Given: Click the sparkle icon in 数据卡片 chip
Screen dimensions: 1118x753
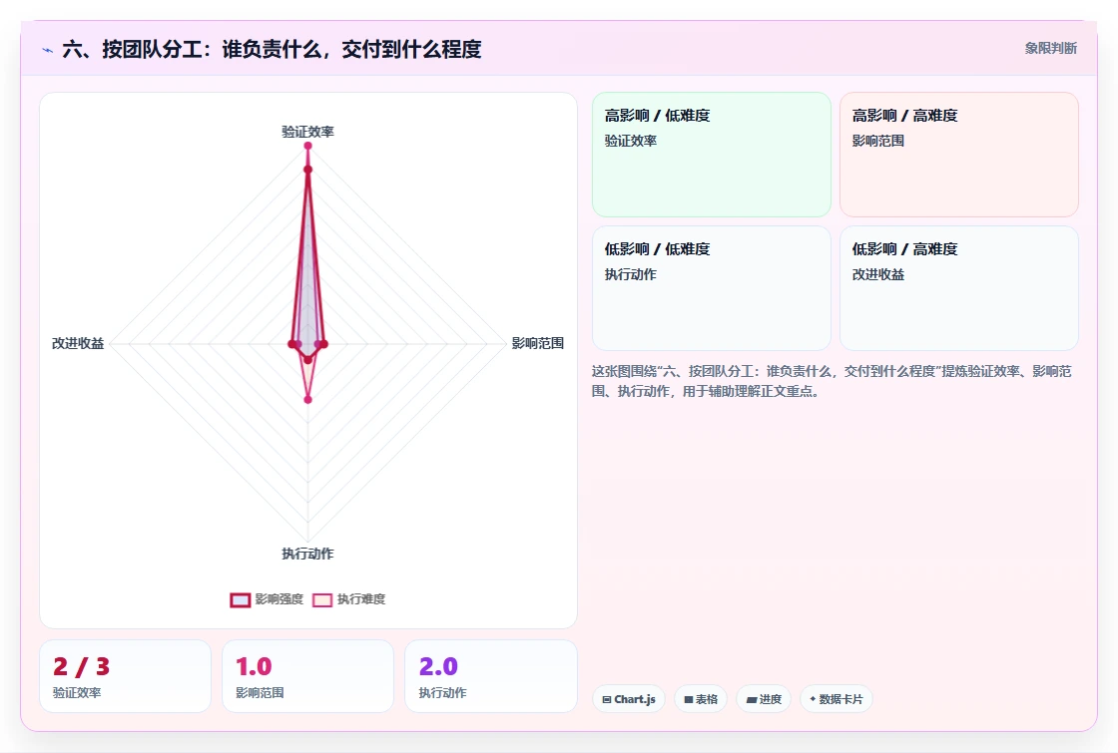Looking at the screenshot, I should click(813, 699).
